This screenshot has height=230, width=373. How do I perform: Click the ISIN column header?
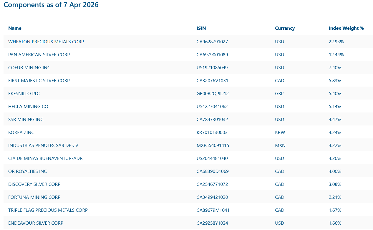tap(201, 28)
